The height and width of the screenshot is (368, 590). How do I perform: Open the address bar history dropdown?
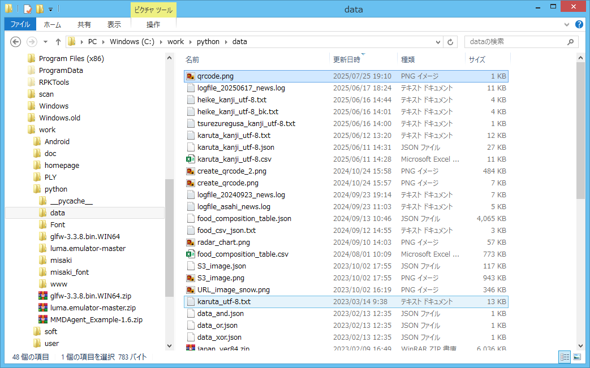[x=438, y=42]
